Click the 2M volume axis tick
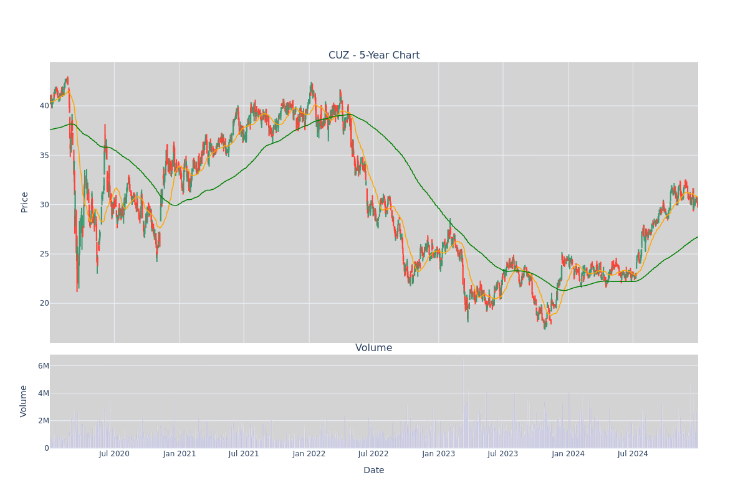This screenshot has width=748, height=498. tap(44, 421)
